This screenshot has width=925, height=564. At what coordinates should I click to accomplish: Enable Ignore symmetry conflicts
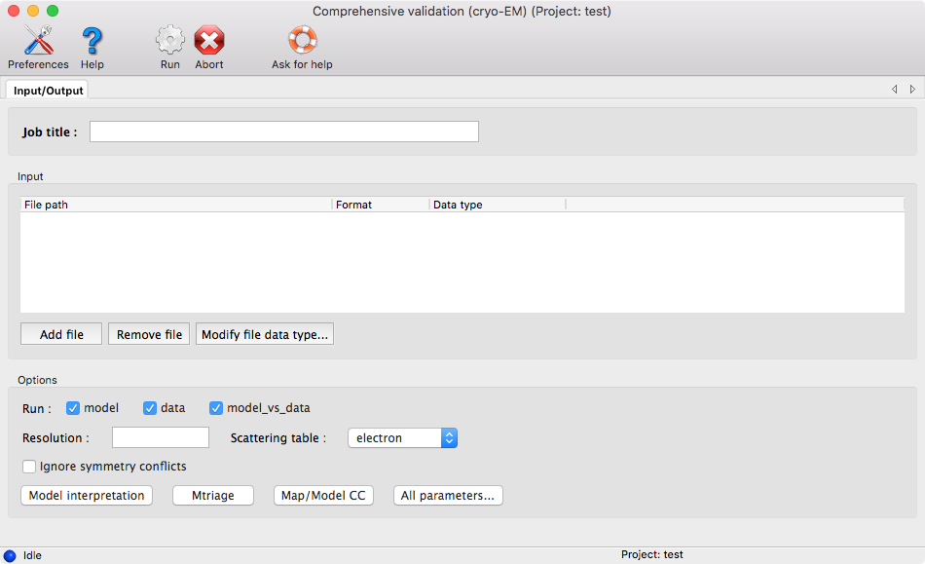pos(29,467)
